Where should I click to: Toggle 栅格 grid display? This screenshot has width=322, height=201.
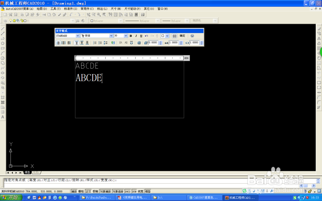pos(81,191)
